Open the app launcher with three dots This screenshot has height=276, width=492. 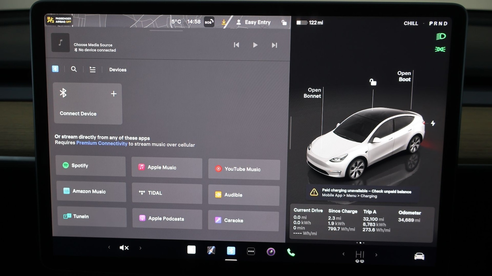click(x=251, y=251)
